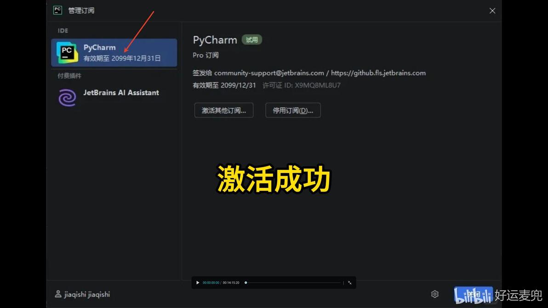
Task: Click the AI Assistant spiral icon
Action: 67,97
